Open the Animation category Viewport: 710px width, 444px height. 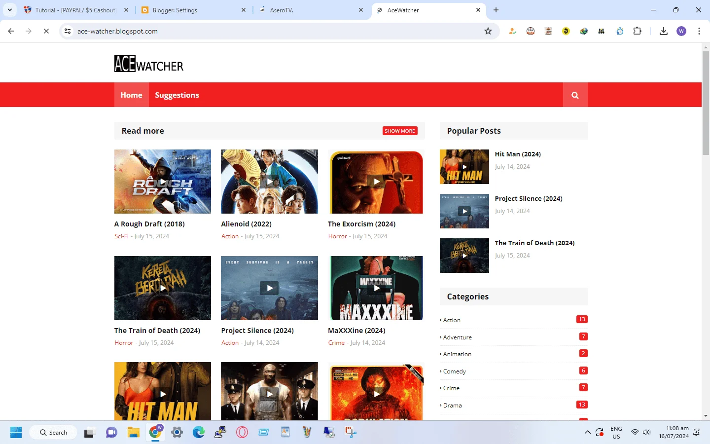click(457, 354)
